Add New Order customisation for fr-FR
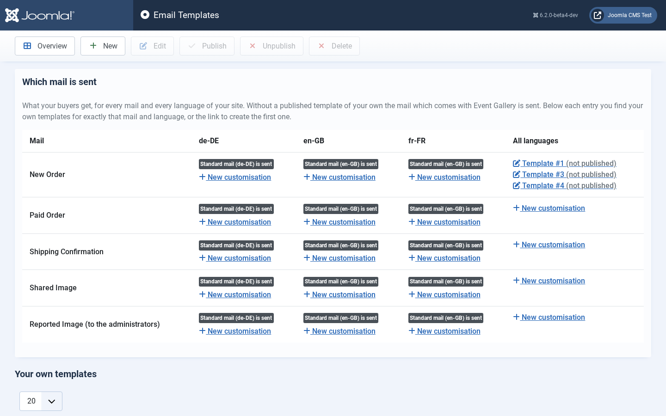The height and width of the screenshot is (416, 666). pos(444,177)
